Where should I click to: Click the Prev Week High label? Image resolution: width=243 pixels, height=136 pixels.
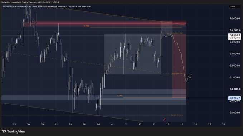click(177, 33)
